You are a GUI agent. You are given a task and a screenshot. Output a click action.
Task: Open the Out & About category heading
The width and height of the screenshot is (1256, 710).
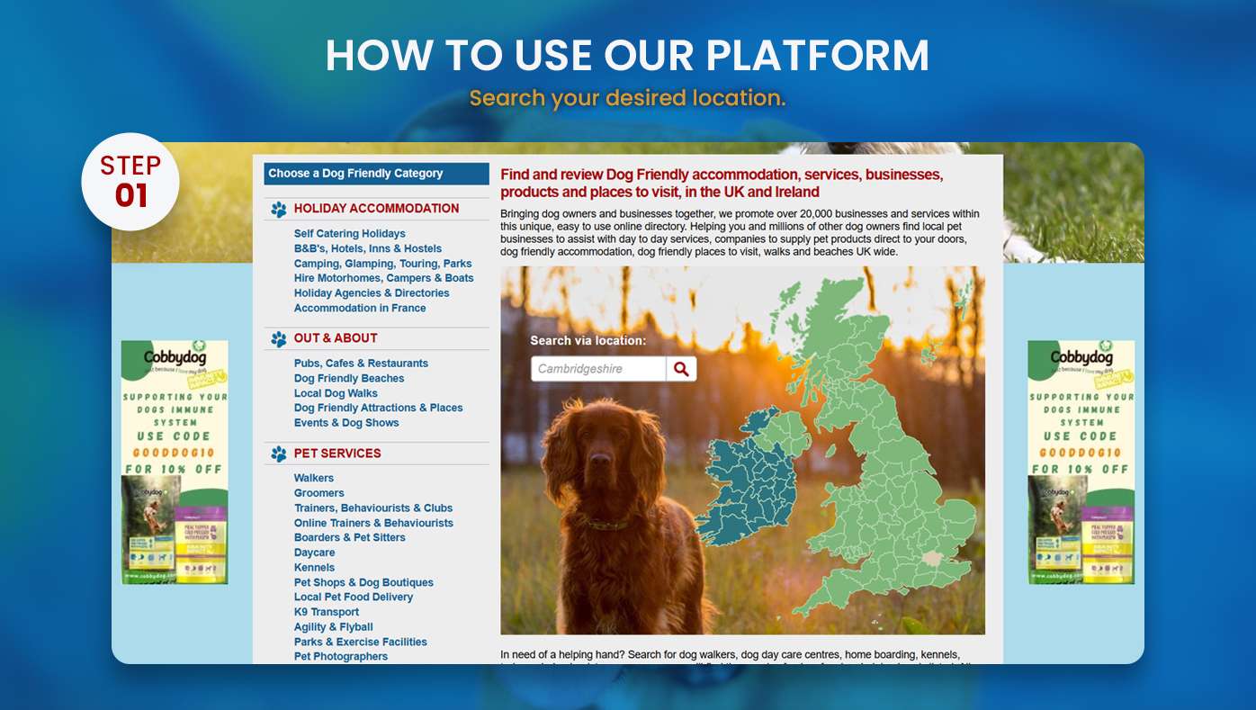click(x=336, y=338)
